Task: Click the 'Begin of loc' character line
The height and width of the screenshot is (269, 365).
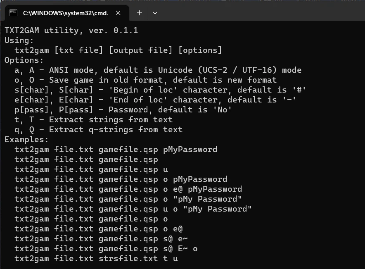Action: tap(160, 90)
